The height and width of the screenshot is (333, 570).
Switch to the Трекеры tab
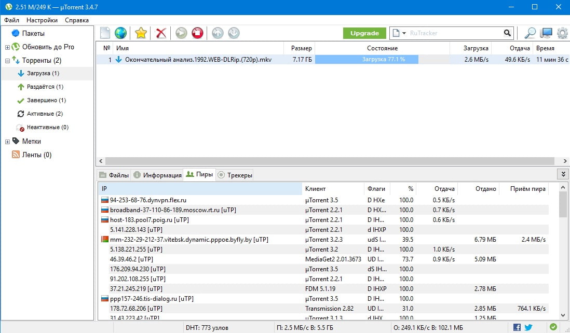tap(235, 175)
